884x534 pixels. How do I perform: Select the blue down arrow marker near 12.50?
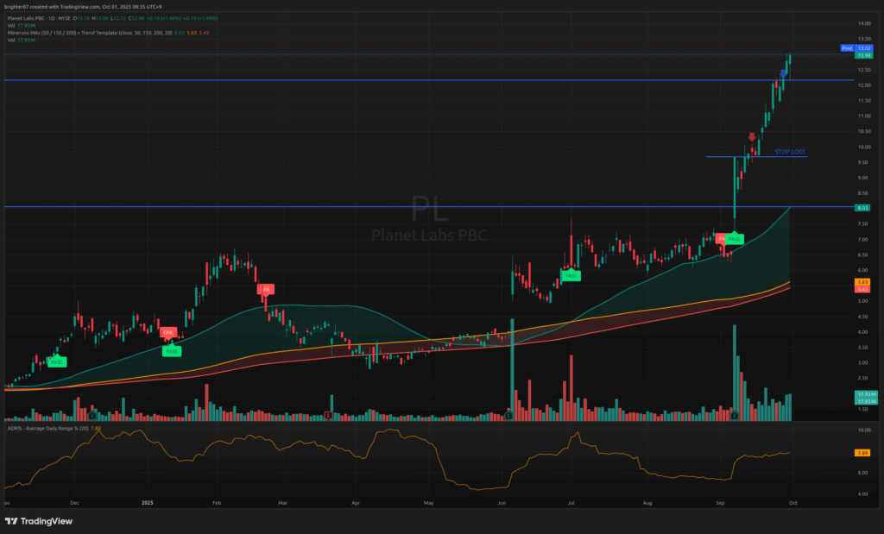pos(783,75)
